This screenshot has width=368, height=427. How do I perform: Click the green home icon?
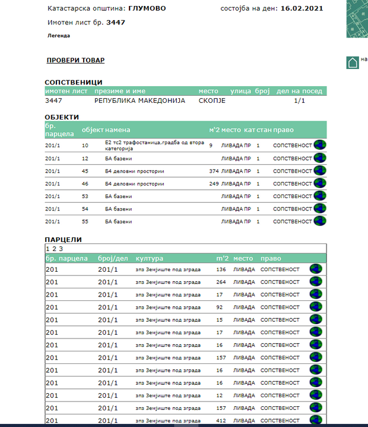353,62
